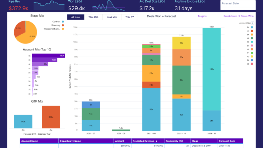Click the Forecast Date column header
The image size is (263, 148).
pyautogui.click(x=230, y=141)
